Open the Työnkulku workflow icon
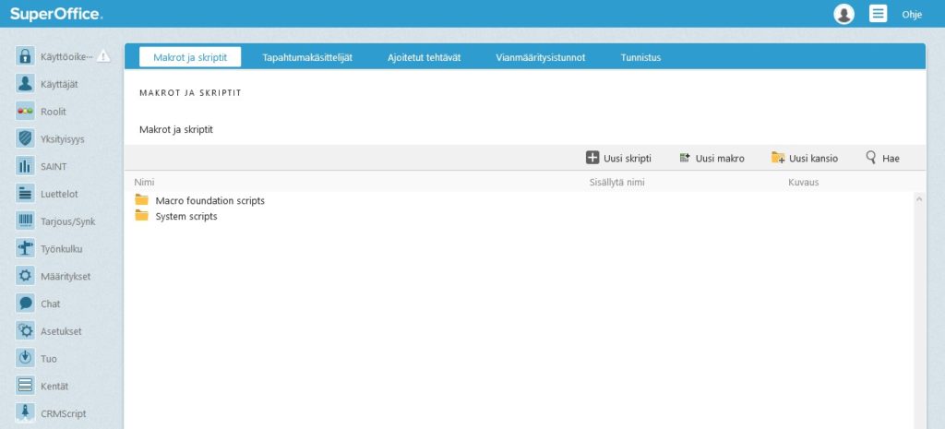 [26, 249]
